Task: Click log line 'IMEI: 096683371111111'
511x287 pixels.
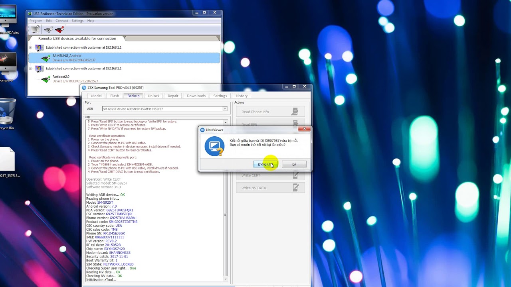Action: (105, 237)
